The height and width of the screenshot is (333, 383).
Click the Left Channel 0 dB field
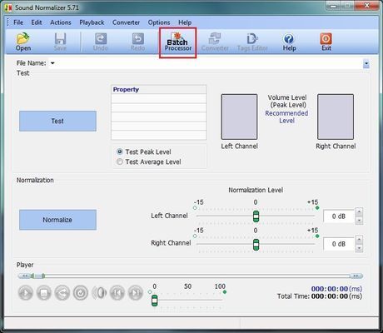(339, 216)
